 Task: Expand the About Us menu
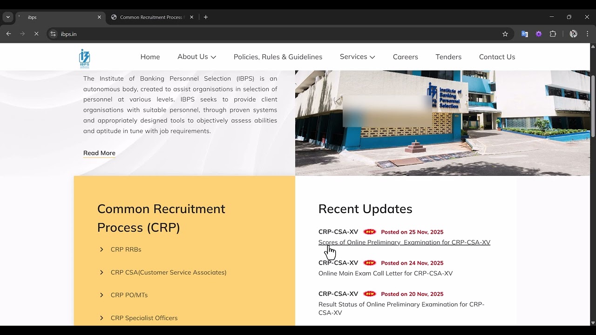click(196, 57)
